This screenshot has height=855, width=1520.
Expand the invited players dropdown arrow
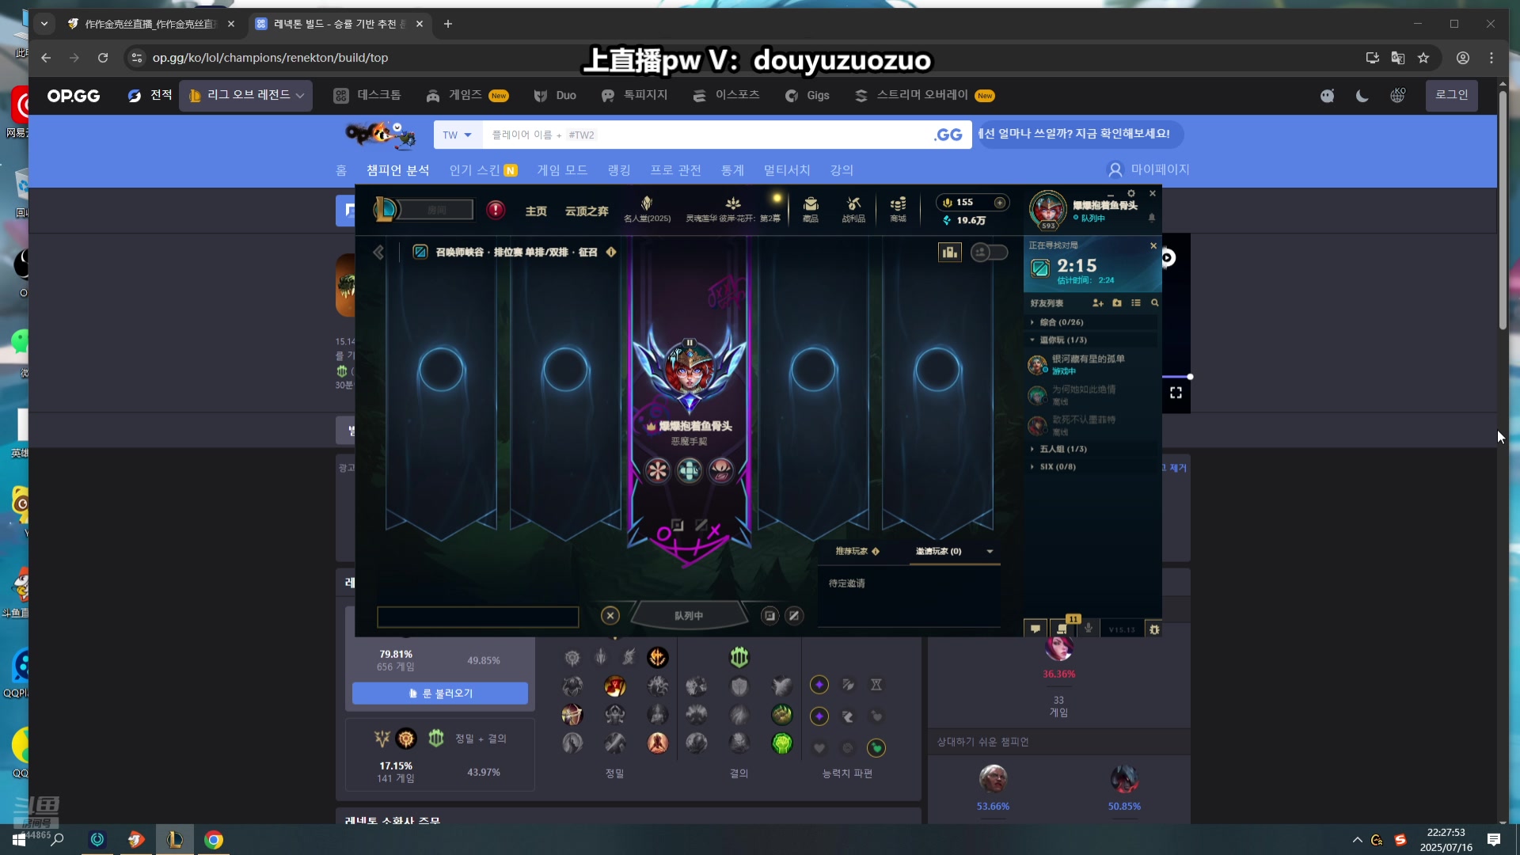pos(990,552)
